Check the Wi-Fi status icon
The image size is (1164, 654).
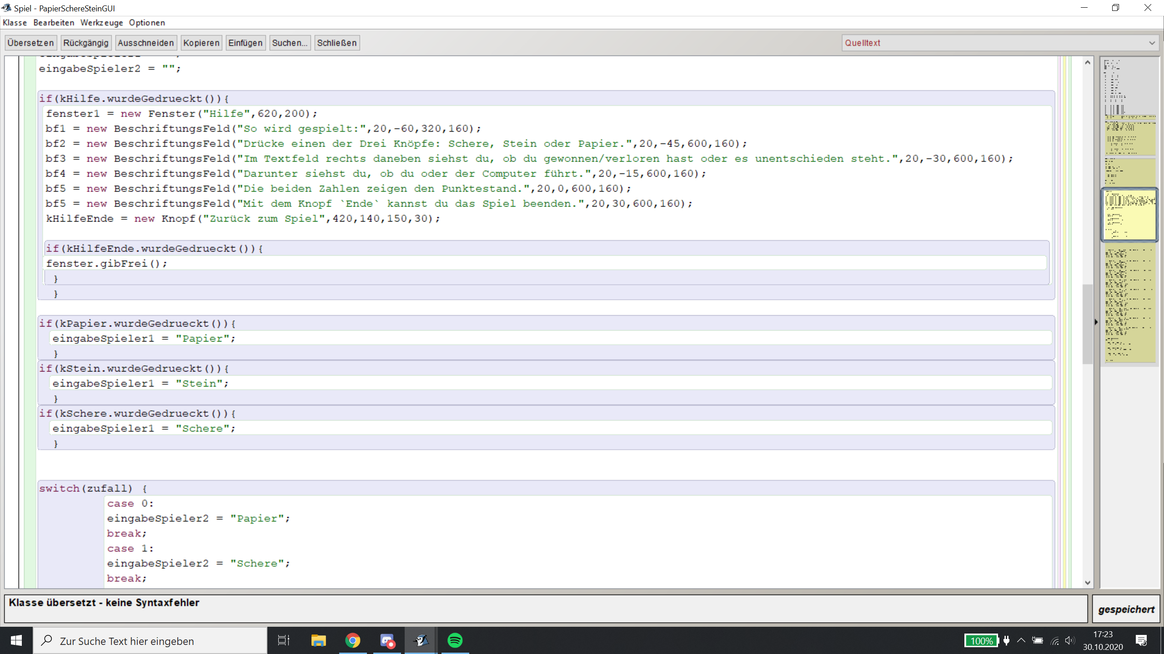click(1055, 640)
